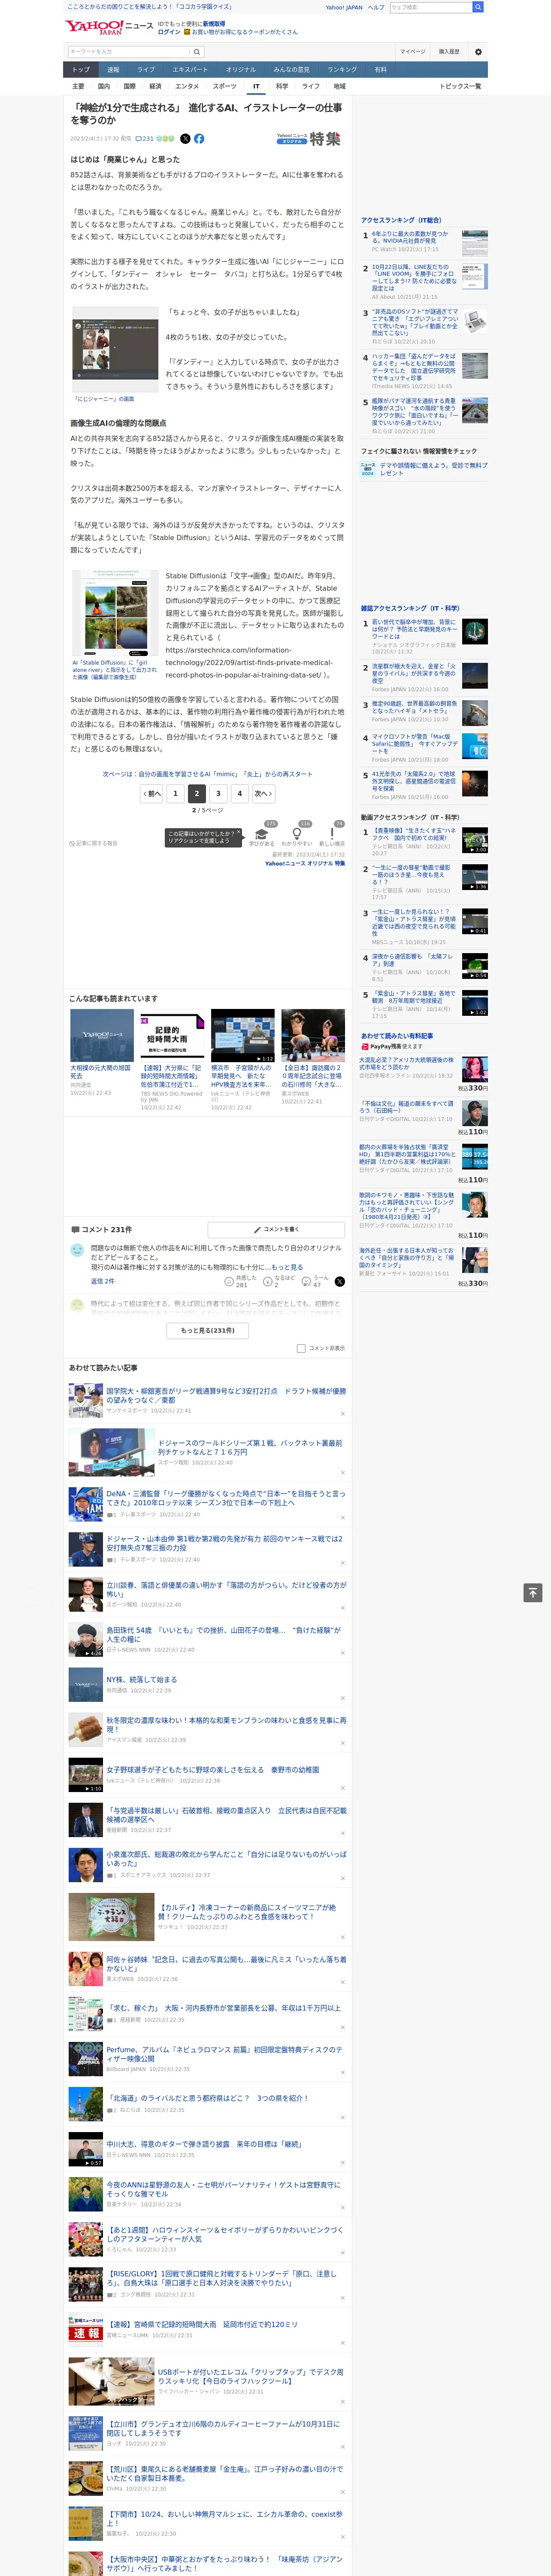Click the うーん reaction icon on first comment
This screenshot has height=2576, width=551.
(x=307, y=1281)
